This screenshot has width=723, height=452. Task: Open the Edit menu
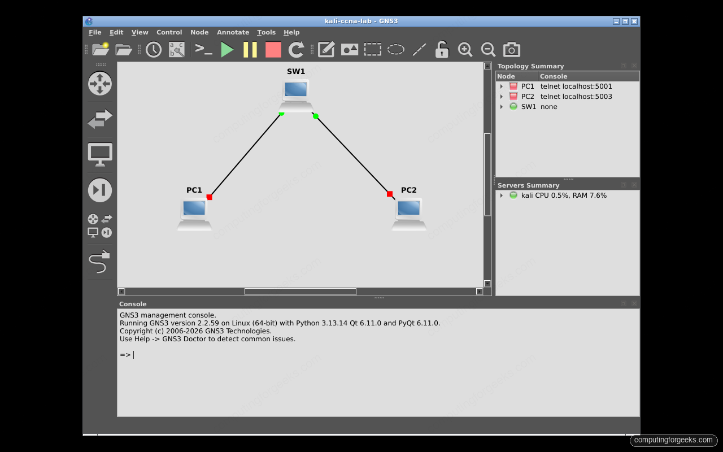point(116,32)
